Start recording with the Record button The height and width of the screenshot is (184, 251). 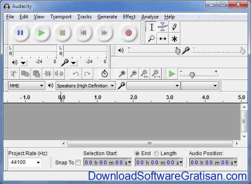(128, 33)
